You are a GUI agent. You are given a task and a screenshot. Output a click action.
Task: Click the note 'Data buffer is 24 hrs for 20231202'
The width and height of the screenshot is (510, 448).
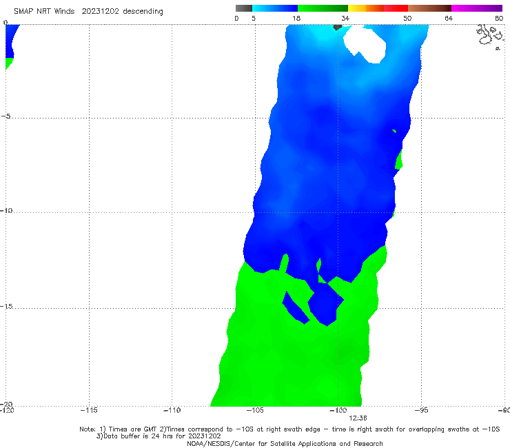159,436
